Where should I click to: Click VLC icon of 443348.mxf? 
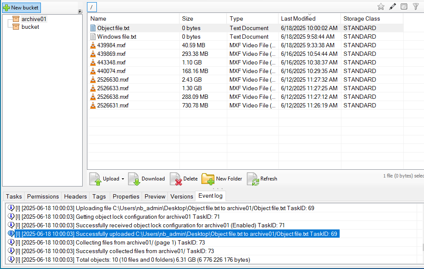click(x=93, y=62)
